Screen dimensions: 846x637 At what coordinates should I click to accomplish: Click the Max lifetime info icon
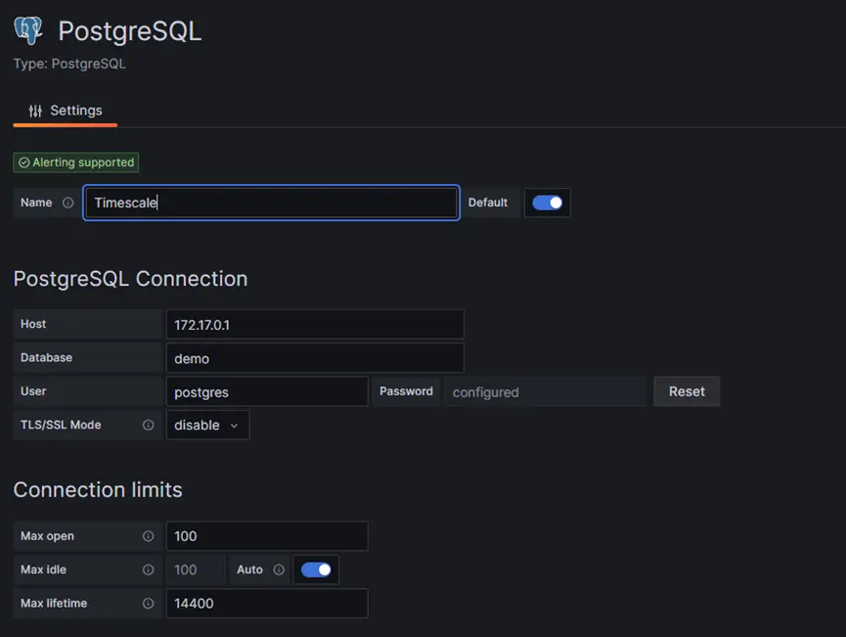pos(149,604)
